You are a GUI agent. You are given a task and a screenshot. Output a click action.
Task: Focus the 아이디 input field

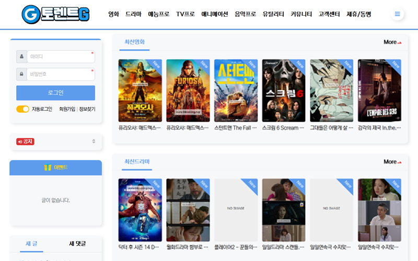[x=61, y=56]
